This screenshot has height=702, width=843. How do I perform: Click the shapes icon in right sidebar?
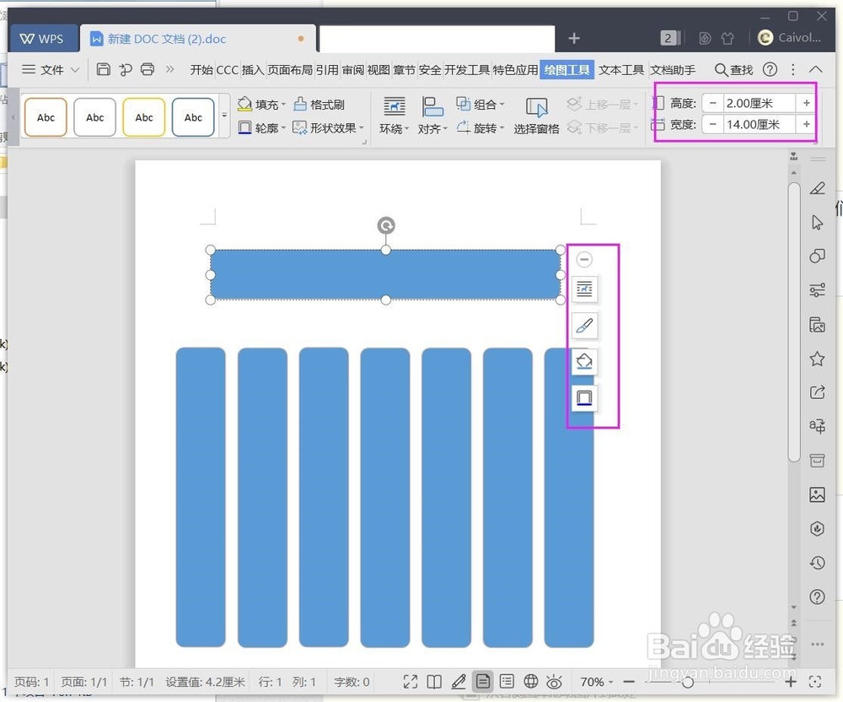(817, 256)
